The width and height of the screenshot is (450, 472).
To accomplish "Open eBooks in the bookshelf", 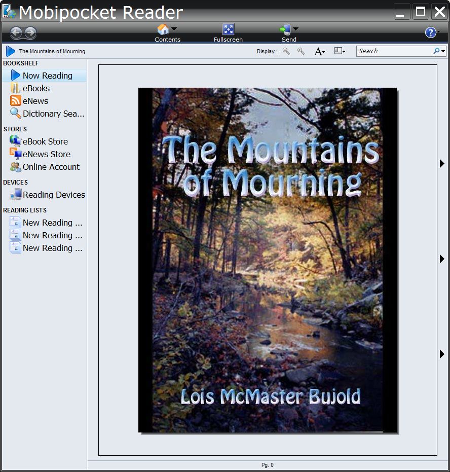I will tap(44, 88).
